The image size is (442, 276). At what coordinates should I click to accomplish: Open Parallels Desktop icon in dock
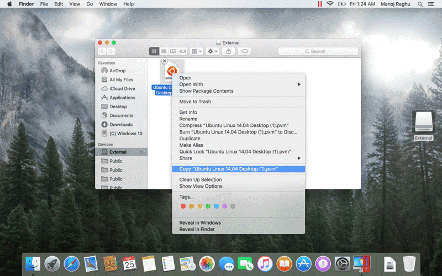pos(362,264)
